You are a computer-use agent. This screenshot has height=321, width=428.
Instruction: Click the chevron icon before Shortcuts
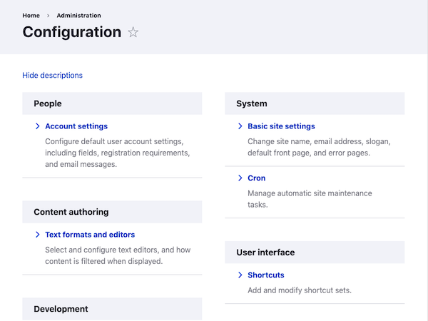point(240,275)
